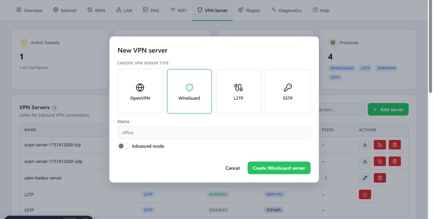Click the ACTIONS column header

(368, 130)
